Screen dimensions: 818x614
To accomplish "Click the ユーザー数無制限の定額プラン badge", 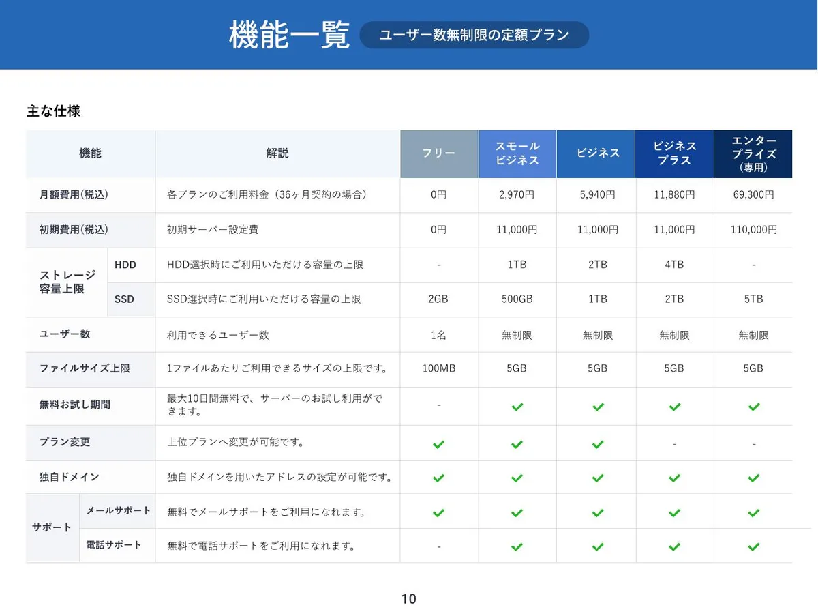I will [x=474, y=35].
